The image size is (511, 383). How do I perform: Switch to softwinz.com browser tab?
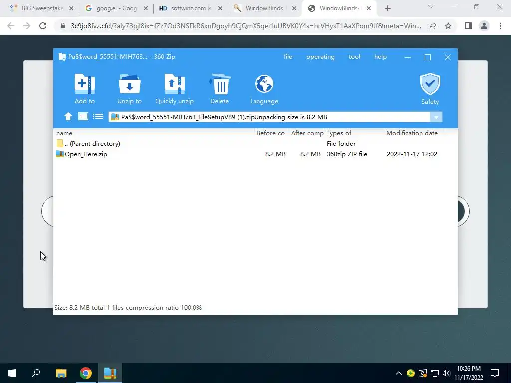190,8
